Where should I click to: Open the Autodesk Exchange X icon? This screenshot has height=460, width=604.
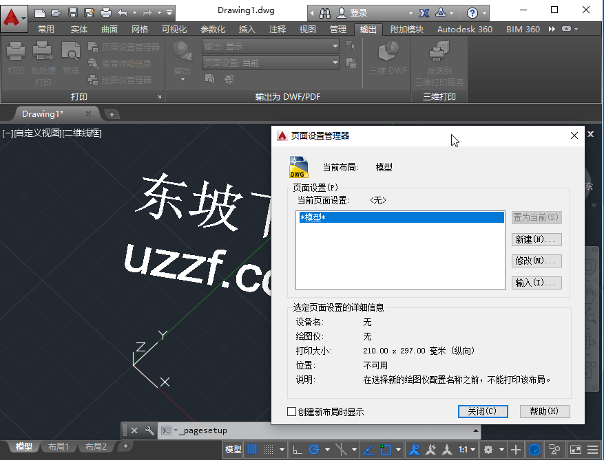coord(424,14)
